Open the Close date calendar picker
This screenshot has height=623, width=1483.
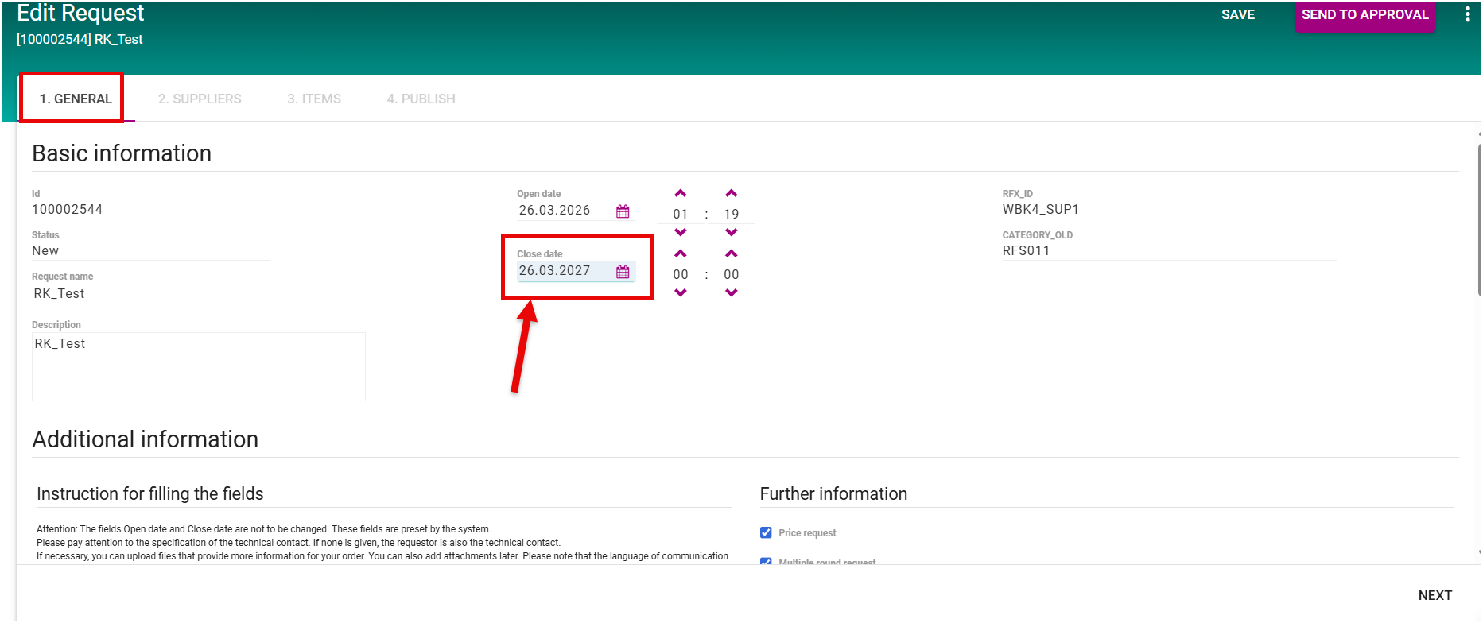click(623, 272)
